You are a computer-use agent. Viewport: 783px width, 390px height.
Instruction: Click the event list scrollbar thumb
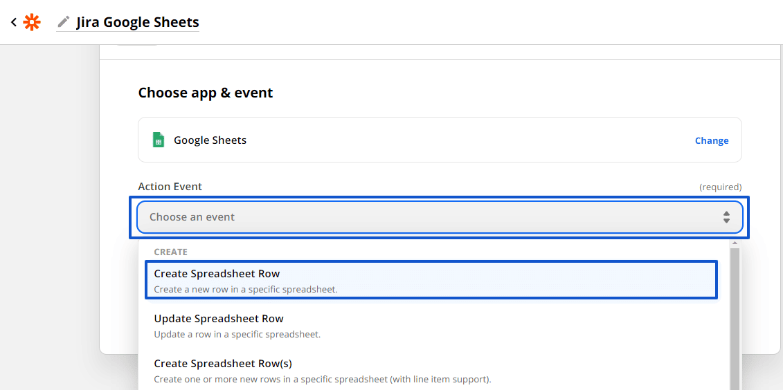click(735, 319)
